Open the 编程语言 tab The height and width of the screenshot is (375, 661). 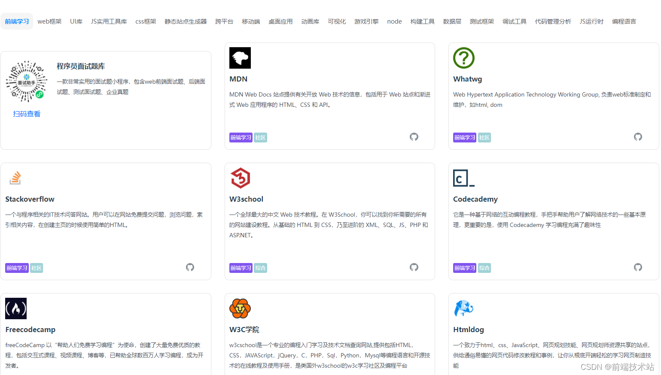coord(624,21)
